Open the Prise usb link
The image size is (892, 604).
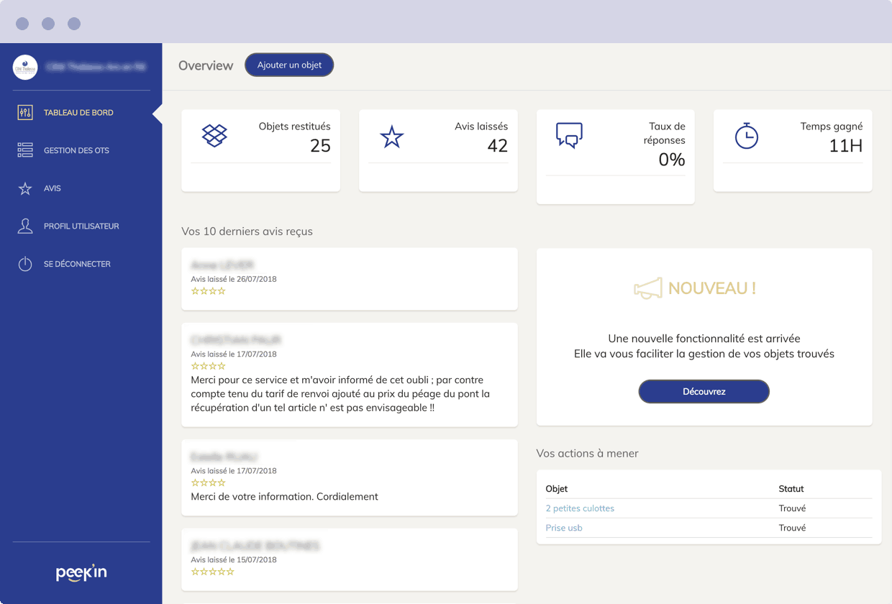pos(564,528)
